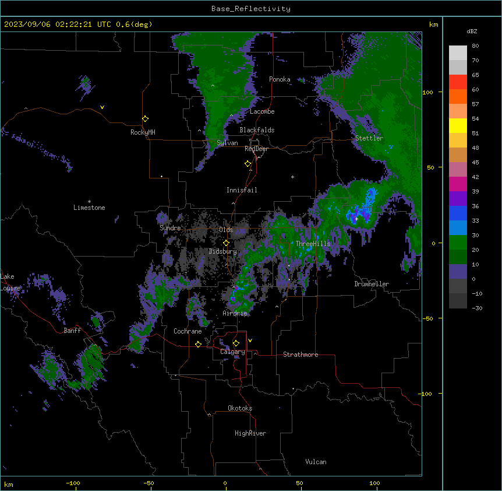Viewport: 502px width, 491px height.
Task: Click the RockyMH label
Action: (143, 132)
